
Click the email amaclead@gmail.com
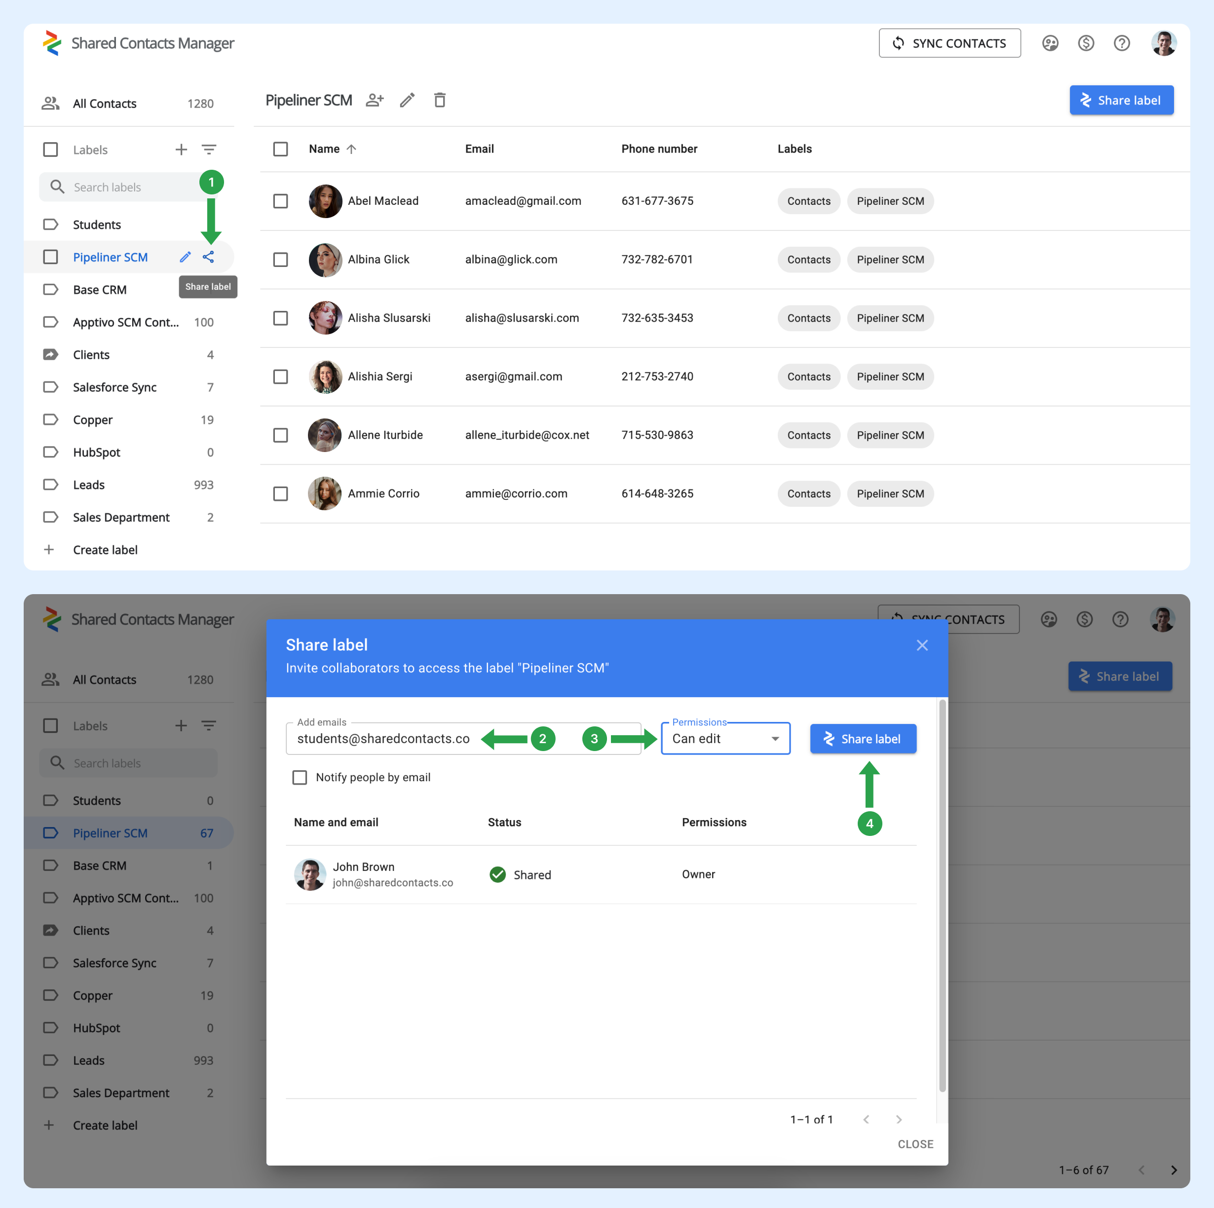(x=523, y=201)
